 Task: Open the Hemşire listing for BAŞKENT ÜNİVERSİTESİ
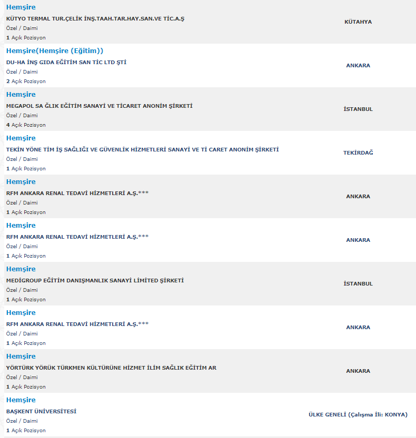pyautogui.click(x=21, y=400)
